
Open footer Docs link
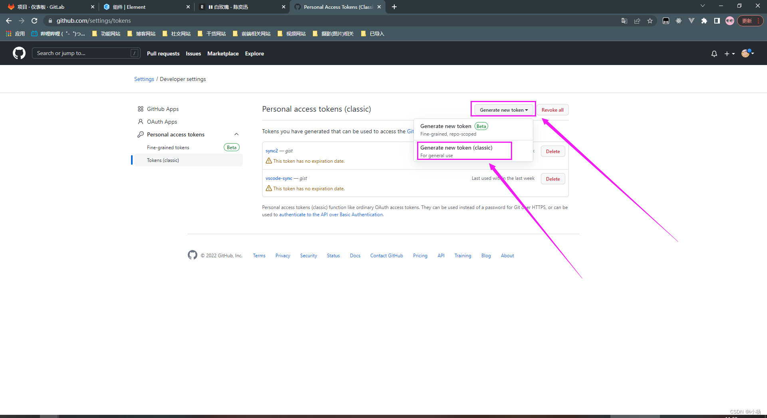(x=355, y=256)
